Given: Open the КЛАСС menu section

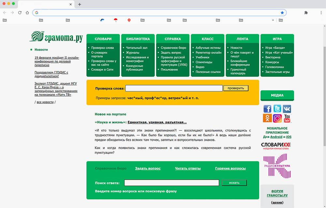Looking at the screenshot, I should [x=207, y=39].
